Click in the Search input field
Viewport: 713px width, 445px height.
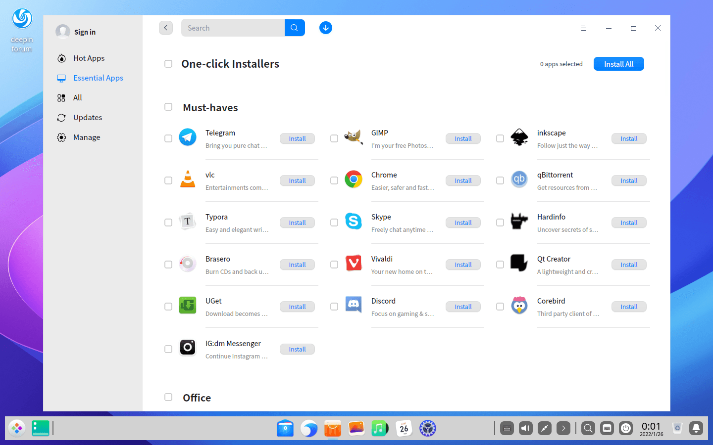(233, 28)
